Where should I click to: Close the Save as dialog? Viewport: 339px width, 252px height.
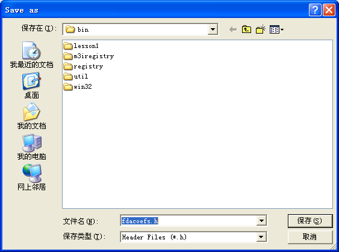[329, 10]
